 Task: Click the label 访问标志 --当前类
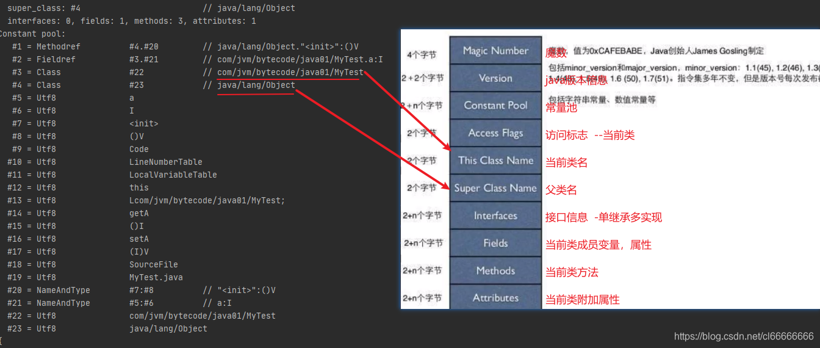tap(590, 136)
